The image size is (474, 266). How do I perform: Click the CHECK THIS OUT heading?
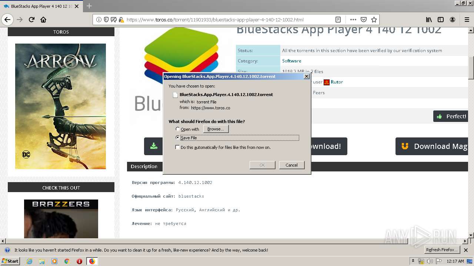[61, 188]
